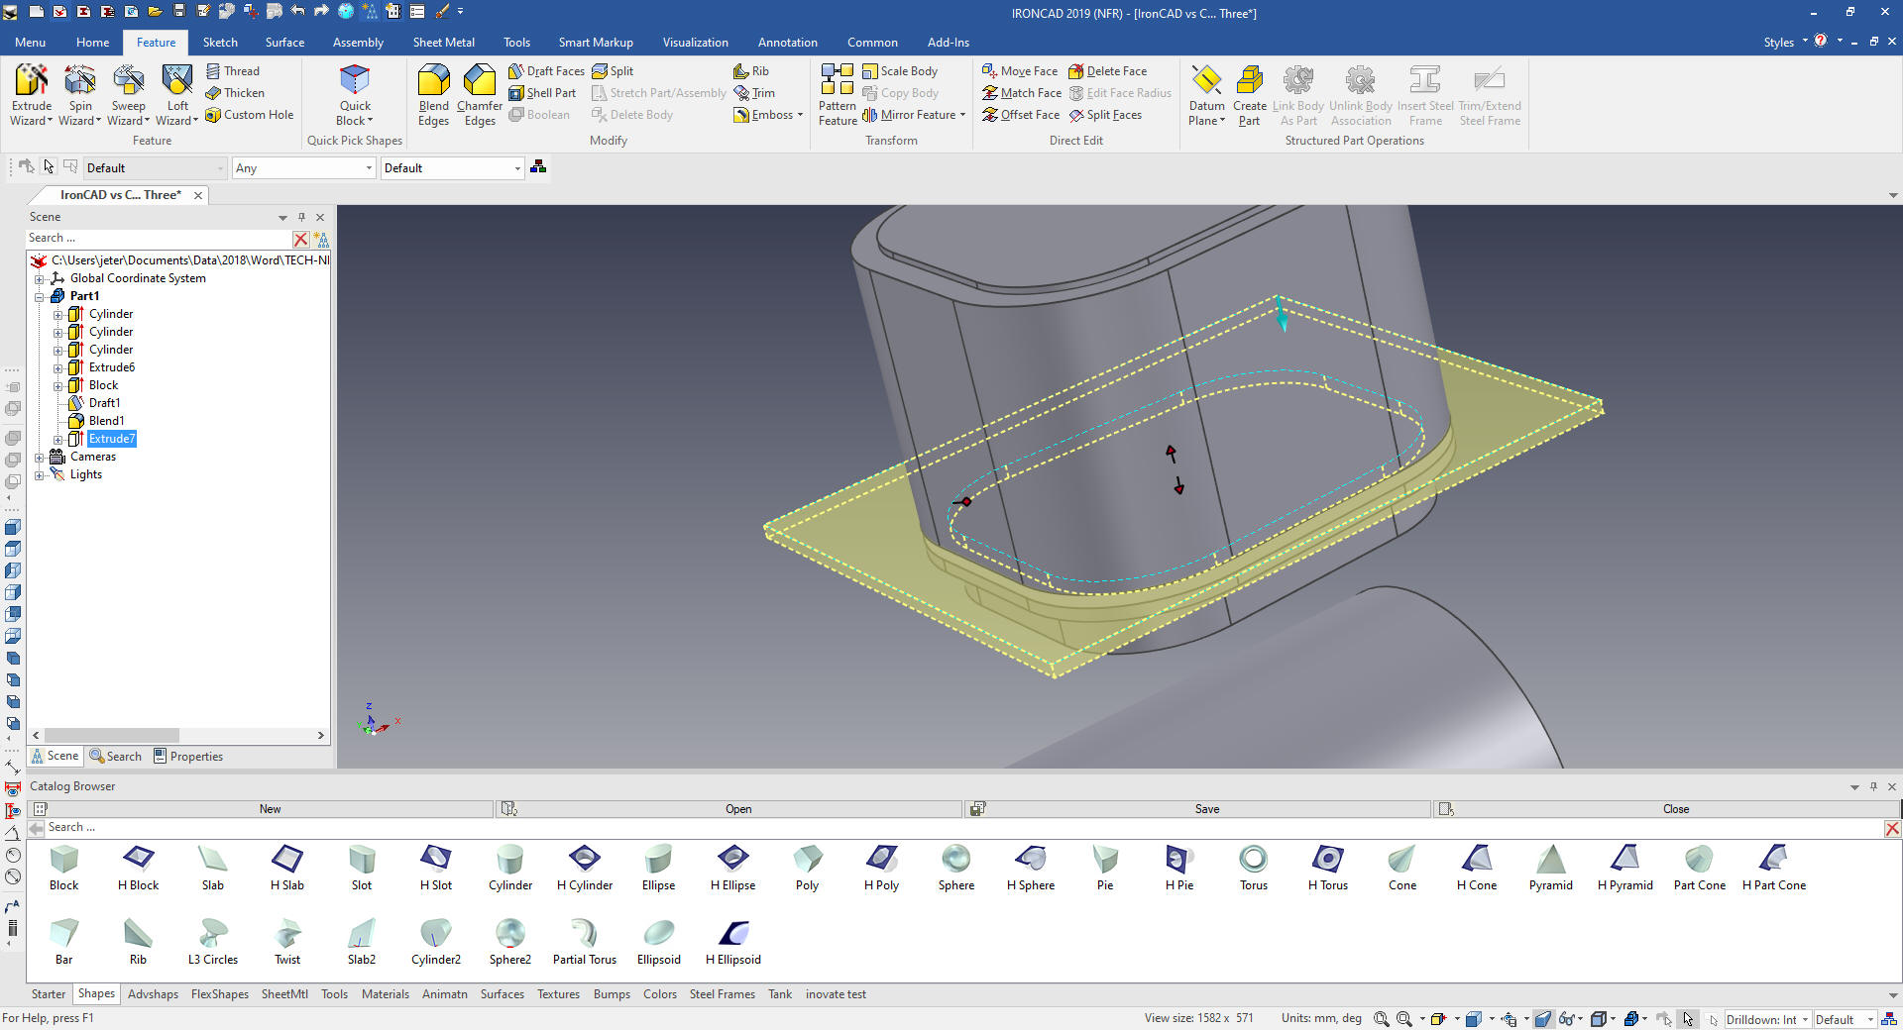The width and height of the screenshot is (1903, 1030).
Task: Expand the Extrude6 feature node
Action: (58, 367)
